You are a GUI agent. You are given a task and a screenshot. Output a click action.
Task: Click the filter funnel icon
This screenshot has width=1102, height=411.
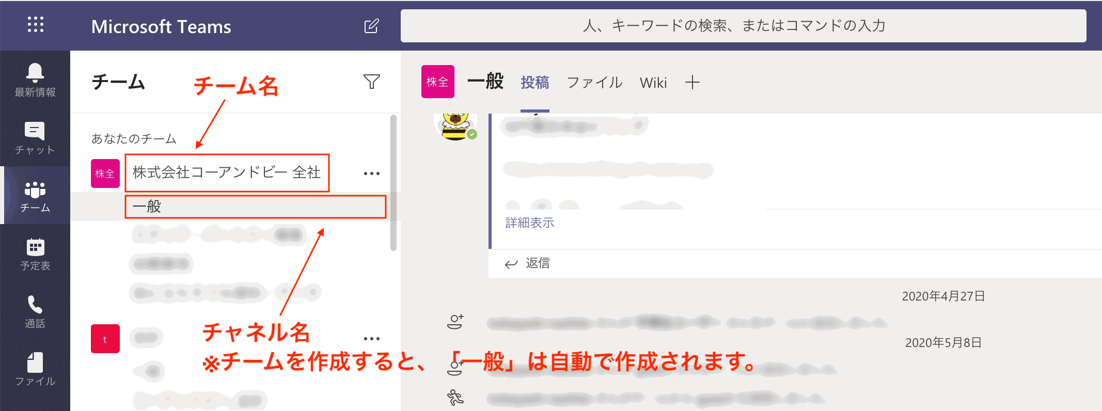(371, 82)
